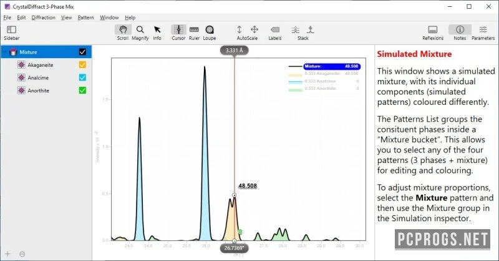This screenshot has height=261, width=499.
Task: Click the 48.508 intensity readout
Action: [248, 186]
